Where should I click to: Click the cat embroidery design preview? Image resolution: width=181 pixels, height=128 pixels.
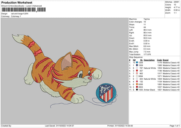point(65,71)
